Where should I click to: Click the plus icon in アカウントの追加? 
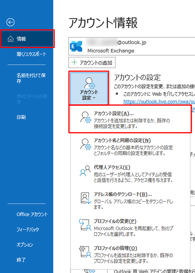[x=74, y=62]
